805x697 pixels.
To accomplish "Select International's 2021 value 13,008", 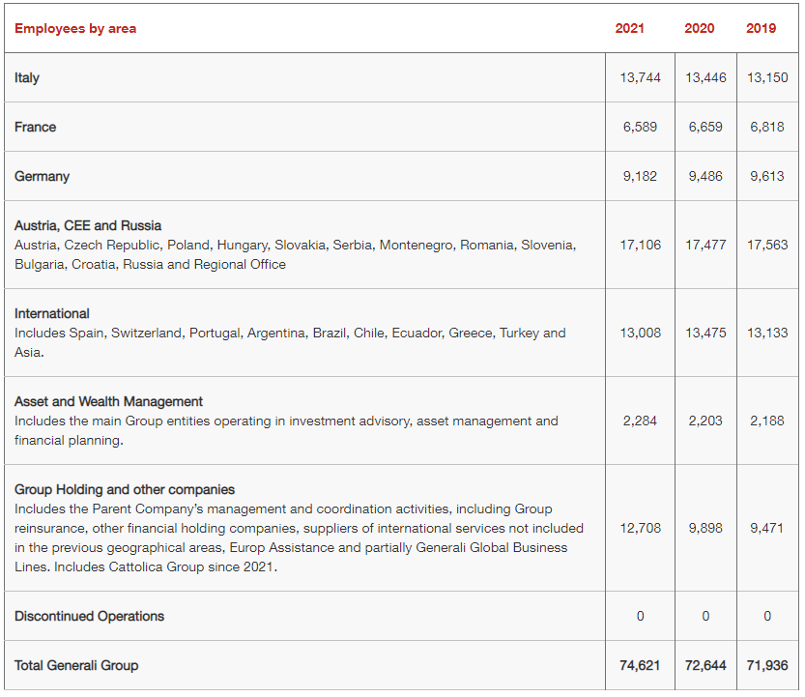I will (640, 333).
